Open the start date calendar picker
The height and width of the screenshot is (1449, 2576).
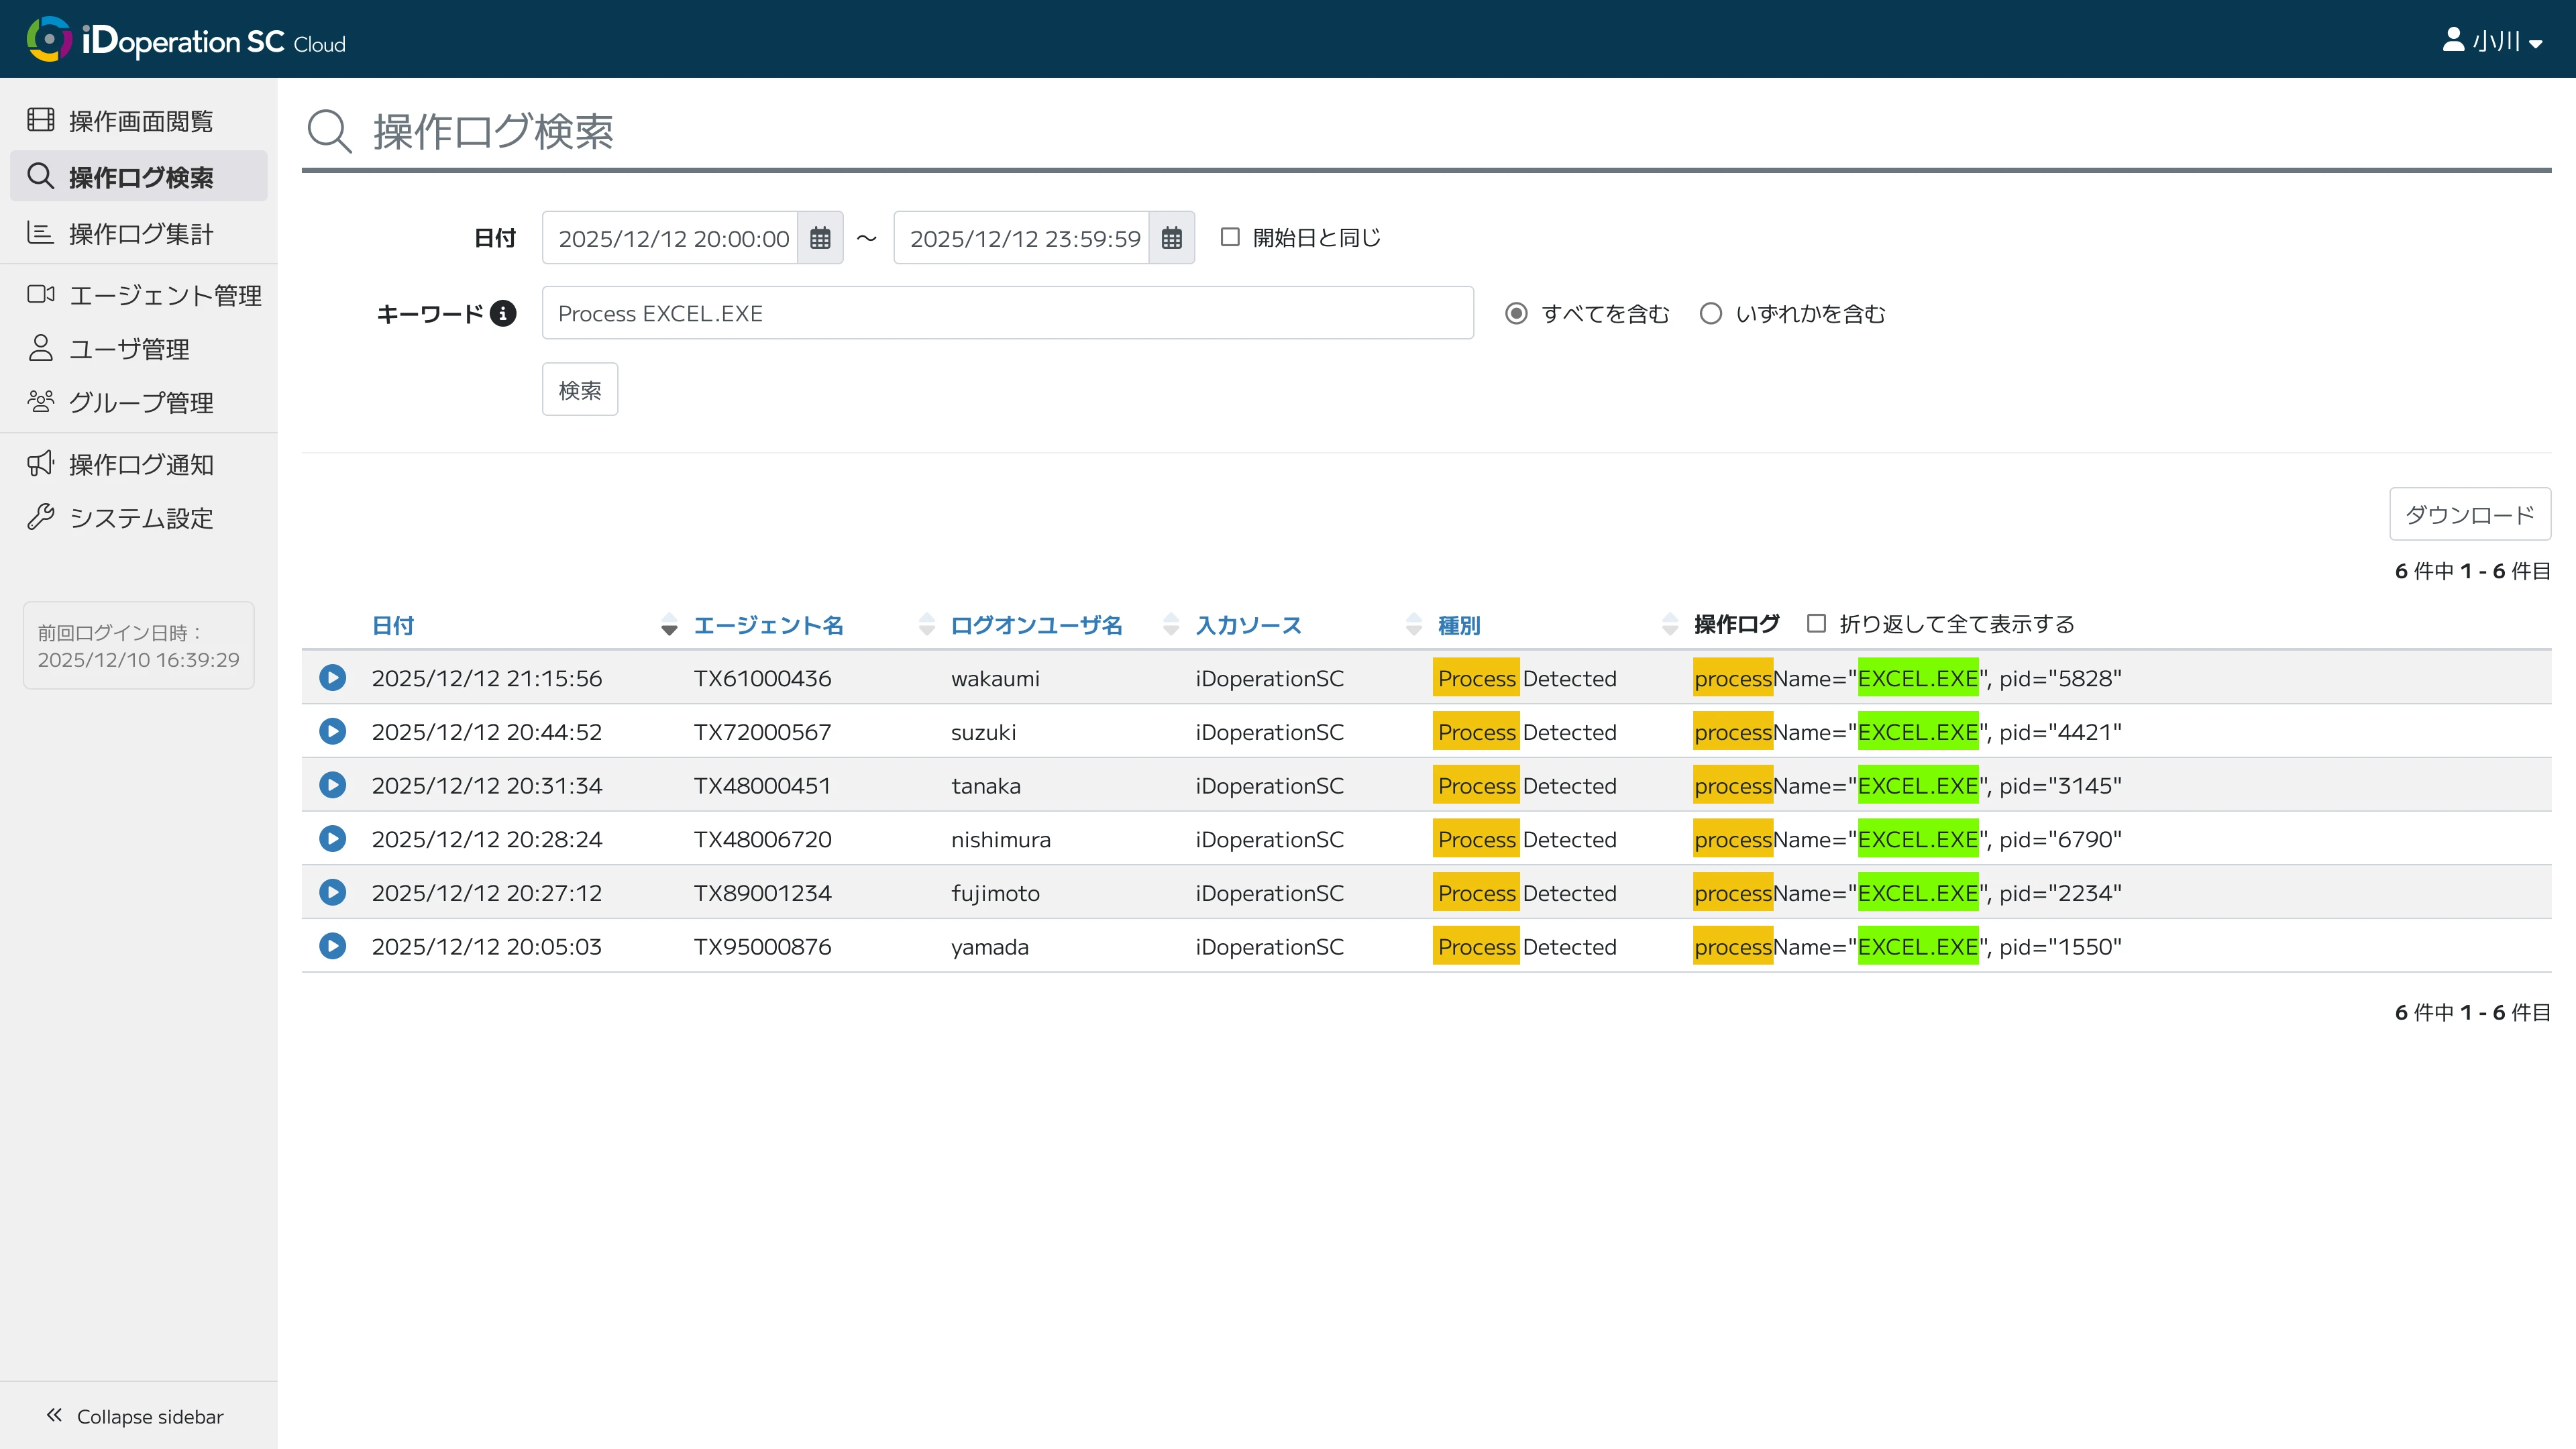(820, 238)
